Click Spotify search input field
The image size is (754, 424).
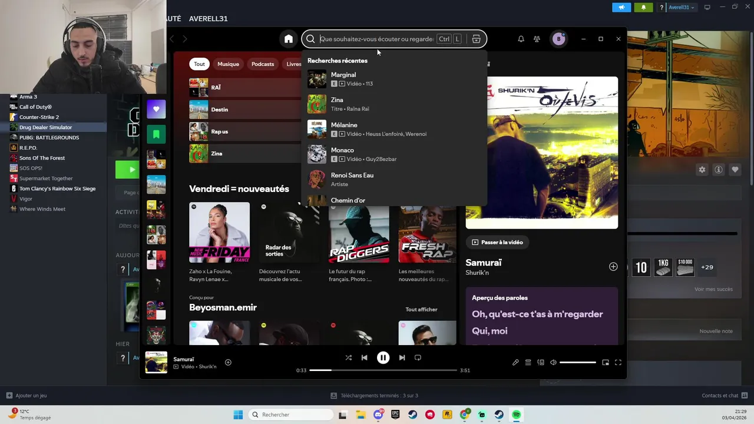(x=377, y=39)
